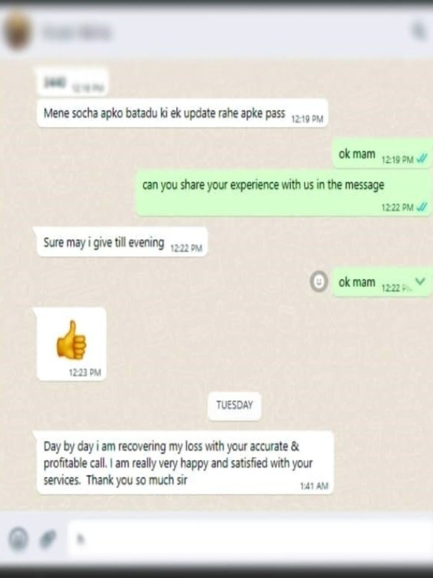
Task: Click the blurred first message bubble at top
Action: pos(73,83)
